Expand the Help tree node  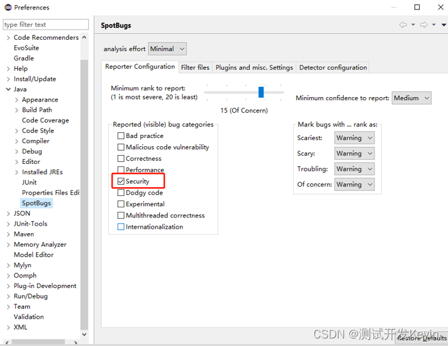point(8,69)
